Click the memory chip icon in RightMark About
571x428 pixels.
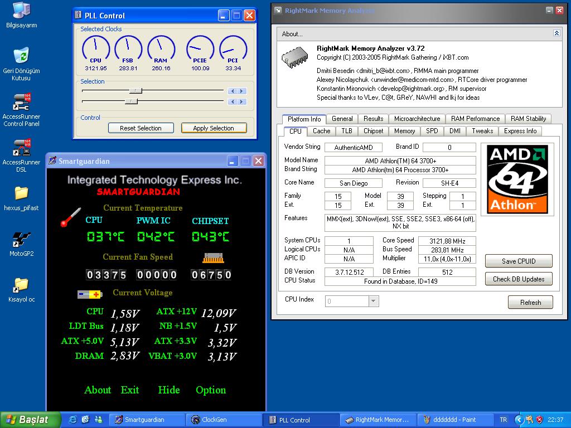[294, 57]
